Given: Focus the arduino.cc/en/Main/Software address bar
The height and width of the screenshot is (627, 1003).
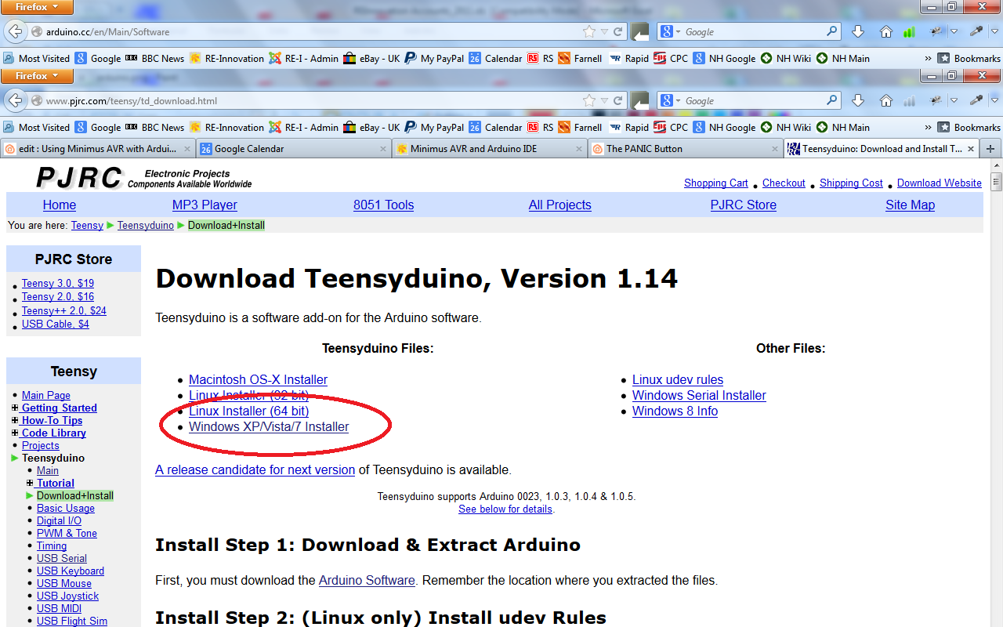Looking at the screenshot, I should click(x=313, y=32).
